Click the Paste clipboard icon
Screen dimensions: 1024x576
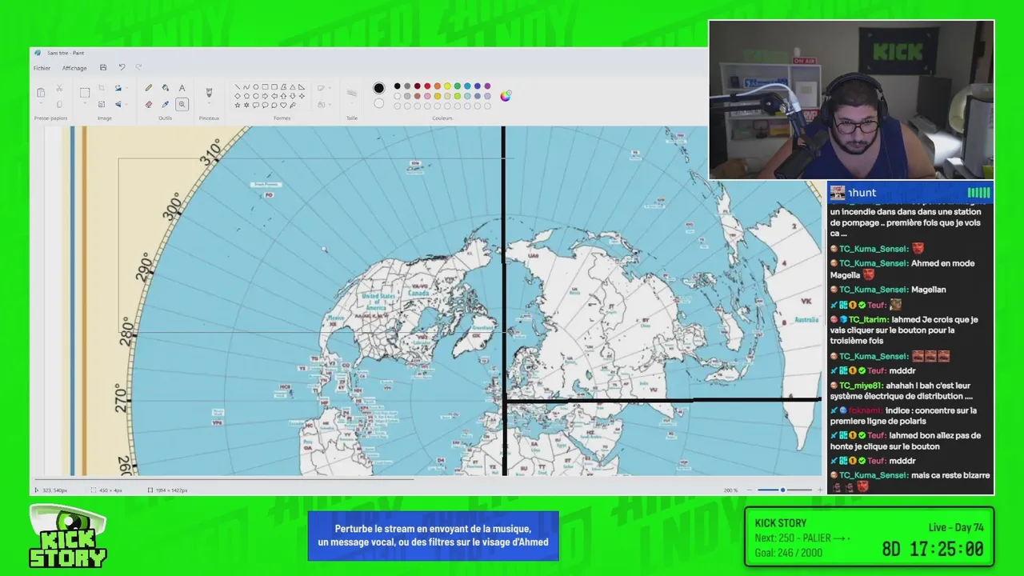pyautogui.click(x=41, y=93)
